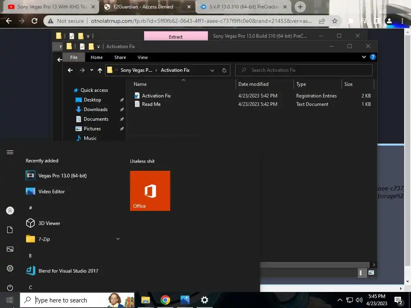Open the notification center
Image resolution: width=411 pixels, height=308 pixels.
pyautogui.click(x=399, y=300)
